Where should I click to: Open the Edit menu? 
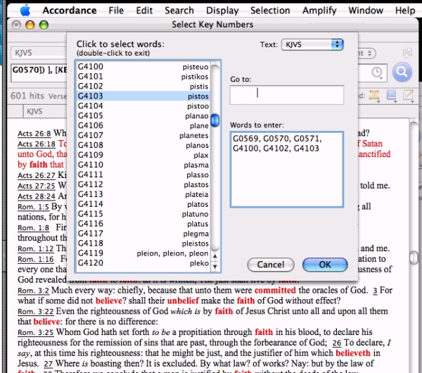[144, 11]
